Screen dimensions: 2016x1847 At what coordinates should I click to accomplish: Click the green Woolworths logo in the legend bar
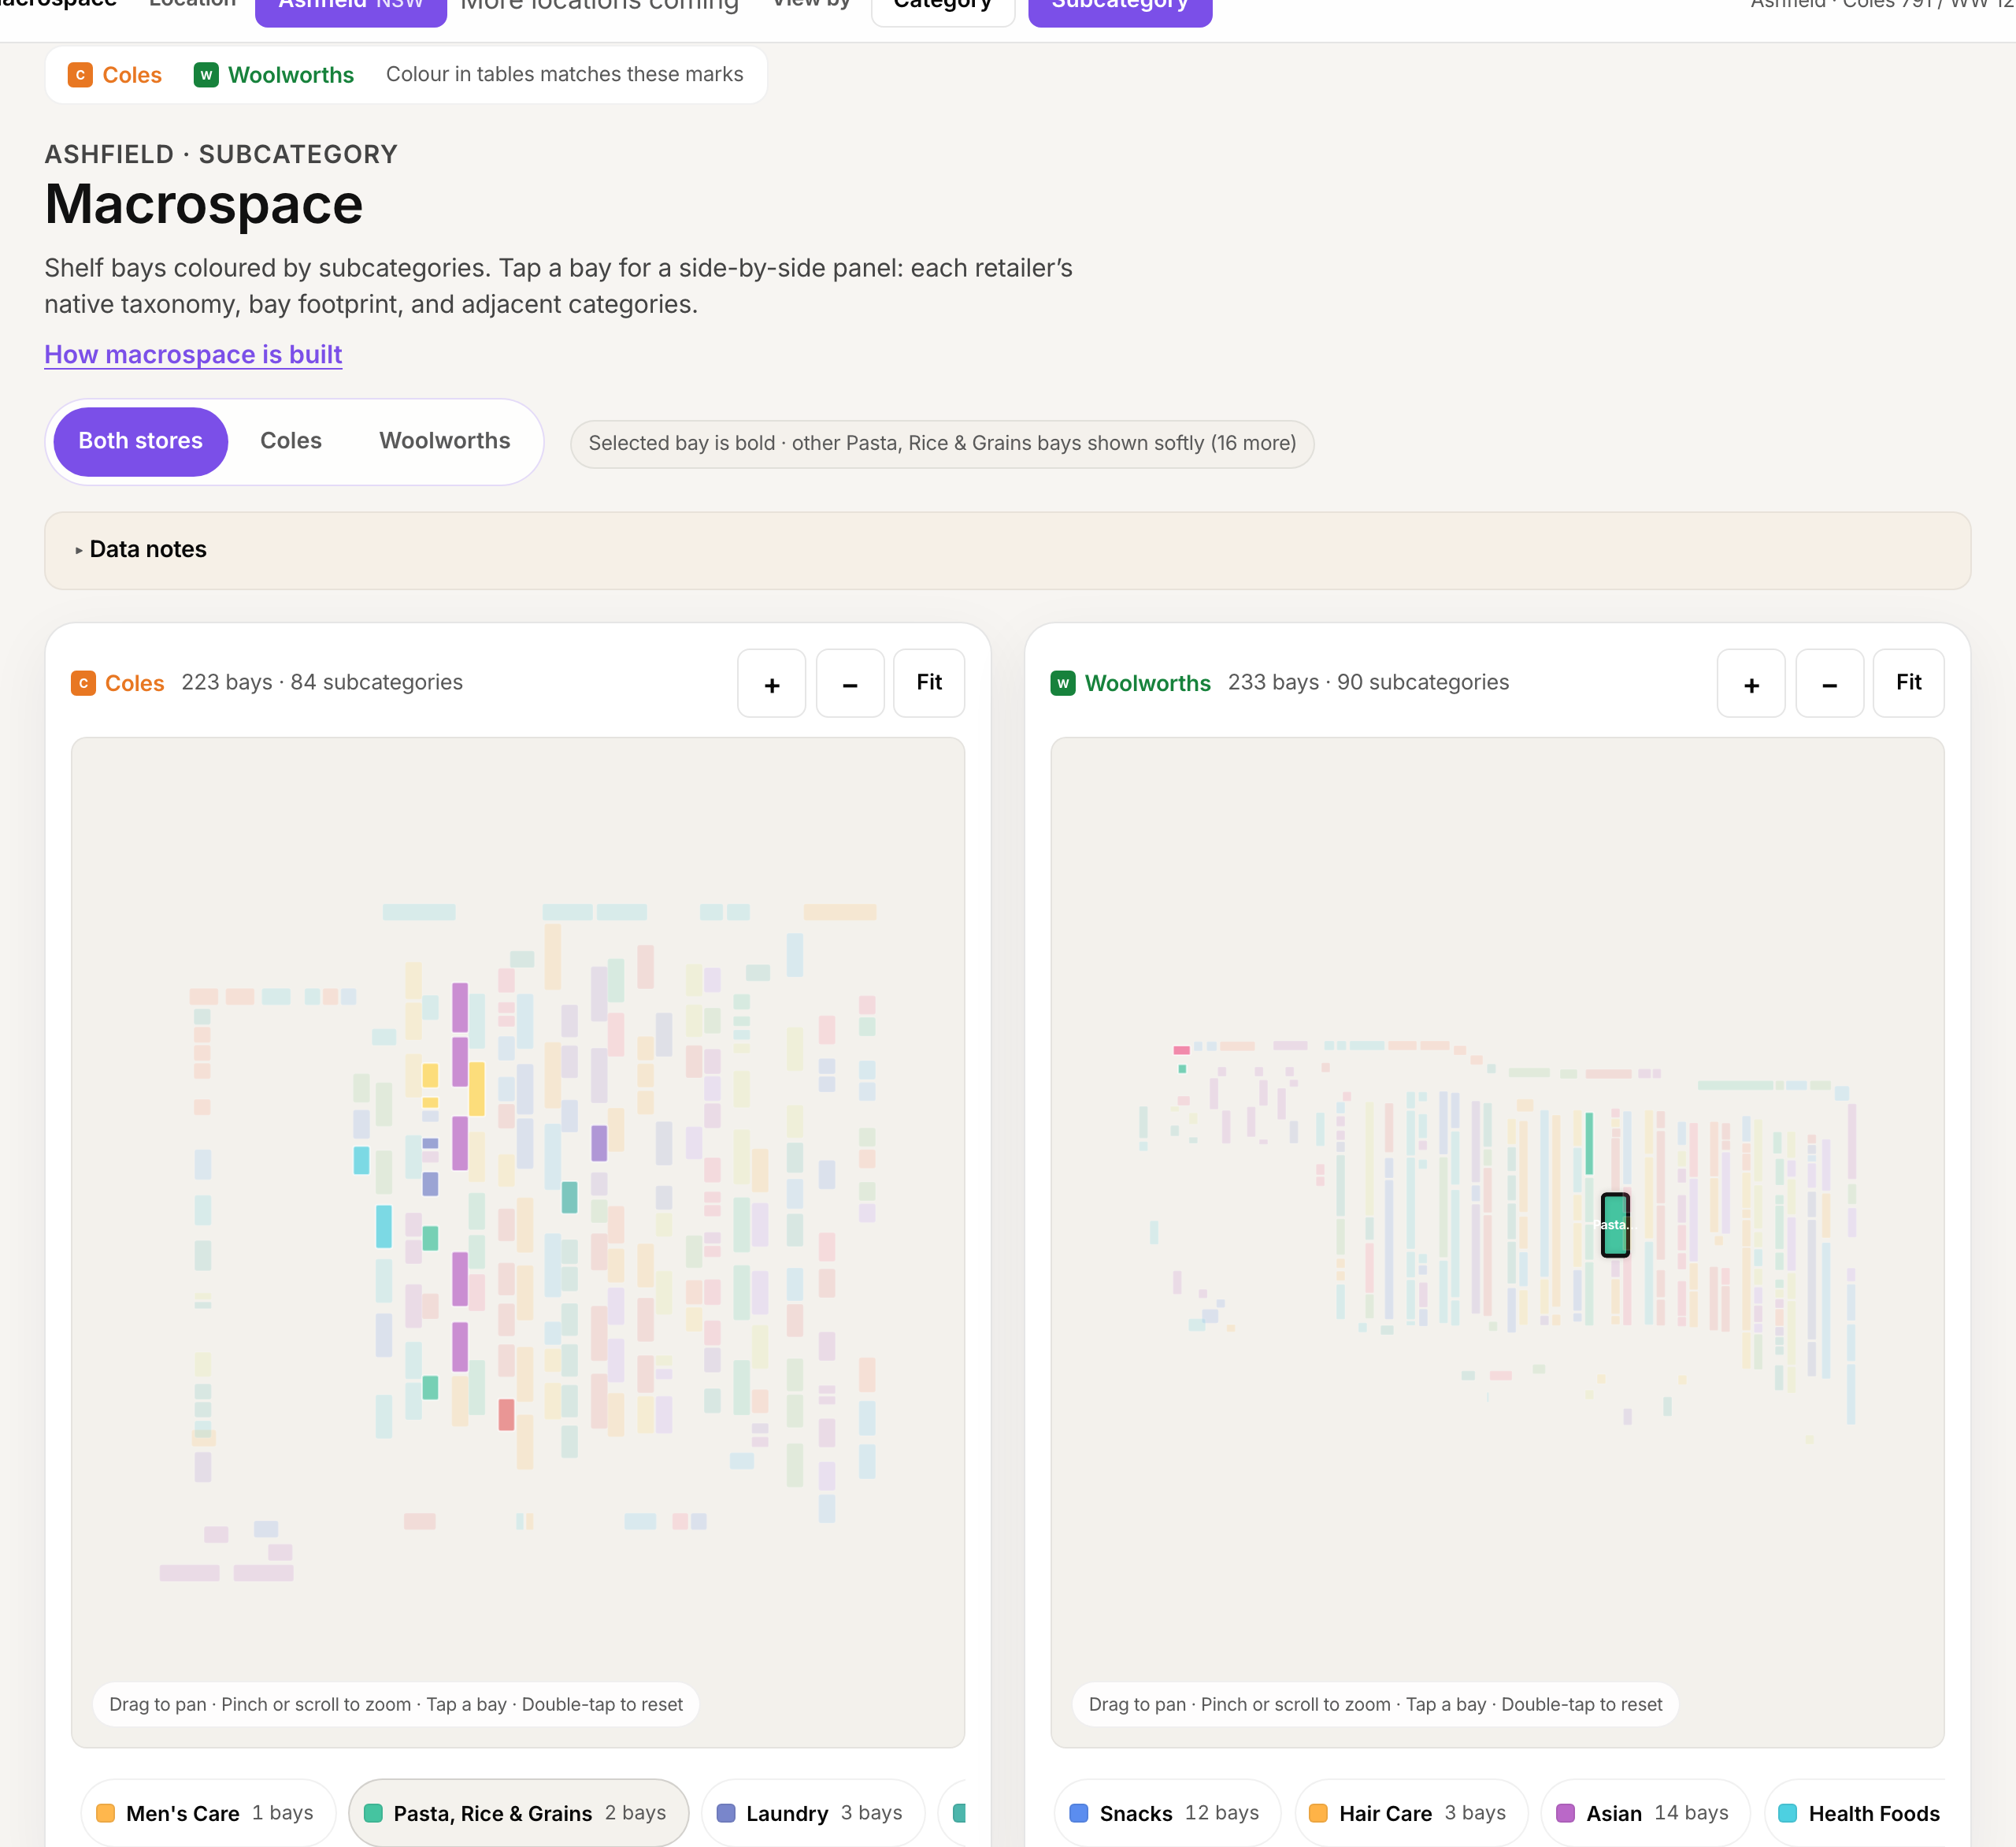tap(206, 75)
